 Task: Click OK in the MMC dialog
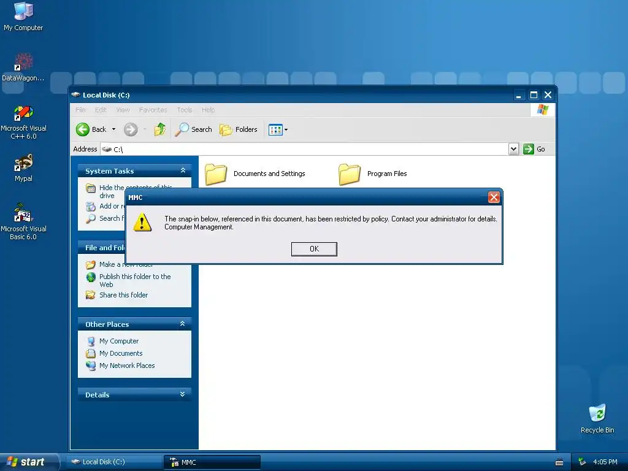pos(314,249)
